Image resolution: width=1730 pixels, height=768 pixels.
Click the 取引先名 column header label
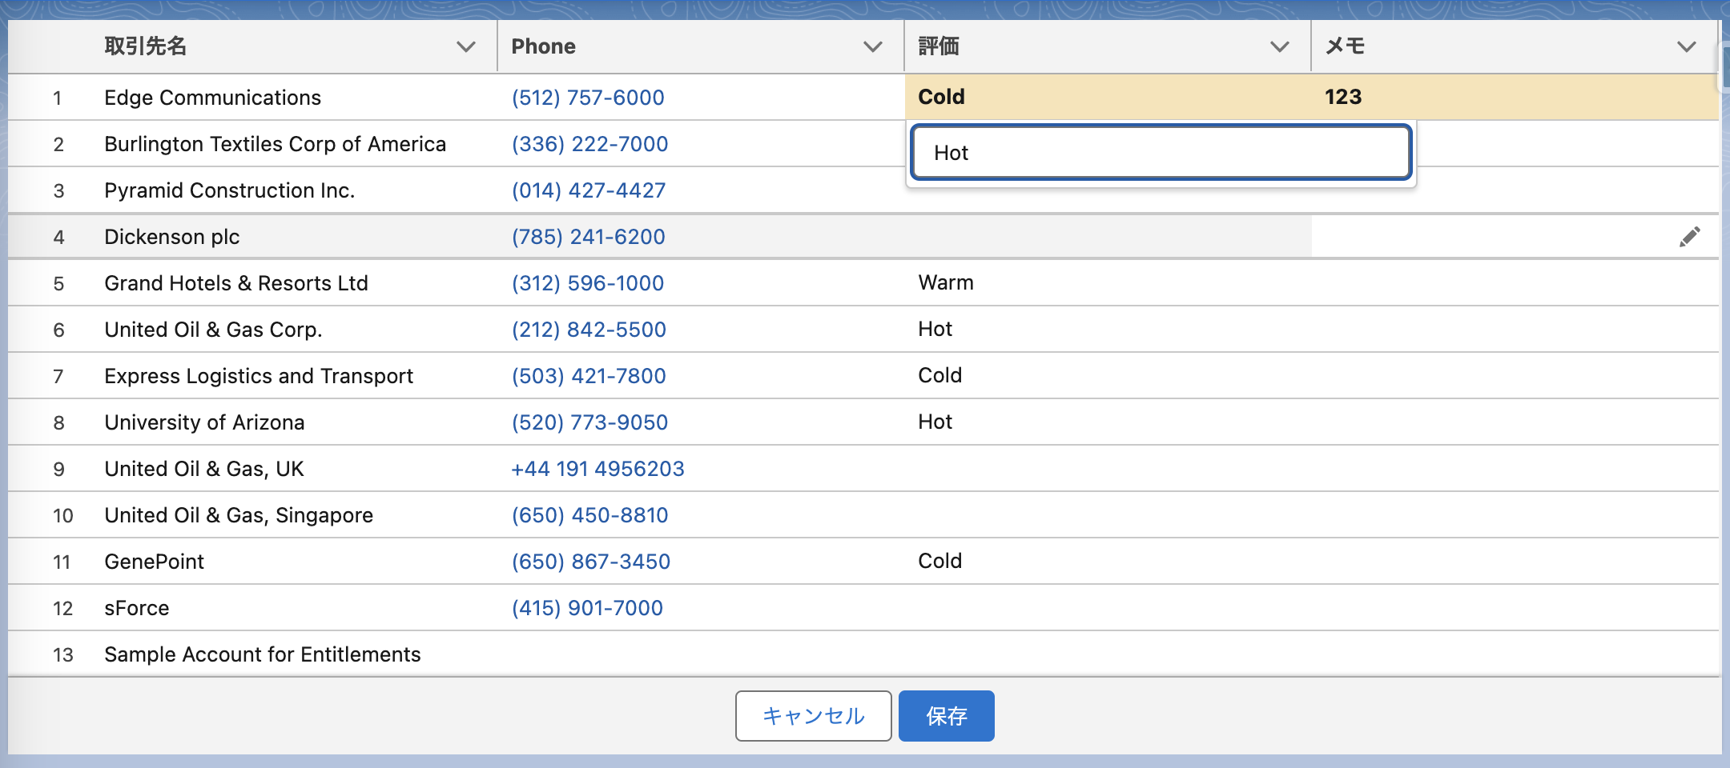click(146, 46)
